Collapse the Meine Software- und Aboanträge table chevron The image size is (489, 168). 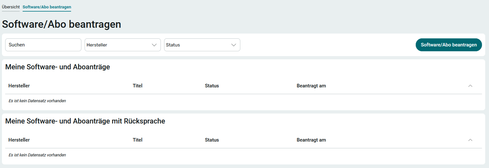tap(470, 86)
